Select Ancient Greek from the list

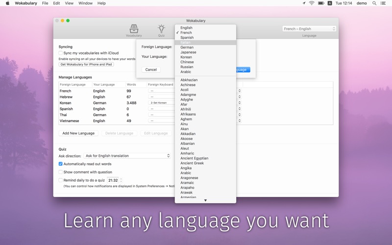(x=205, y=163)
